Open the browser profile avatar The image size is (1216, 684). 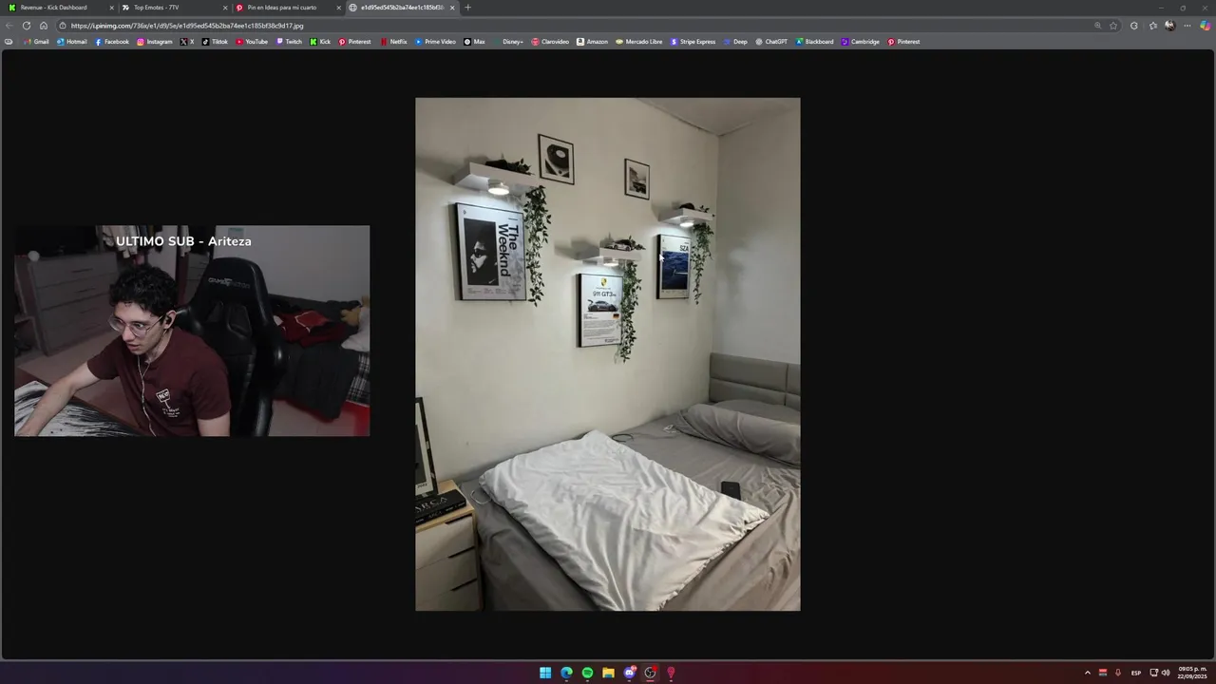click(x=1169, y=26)
